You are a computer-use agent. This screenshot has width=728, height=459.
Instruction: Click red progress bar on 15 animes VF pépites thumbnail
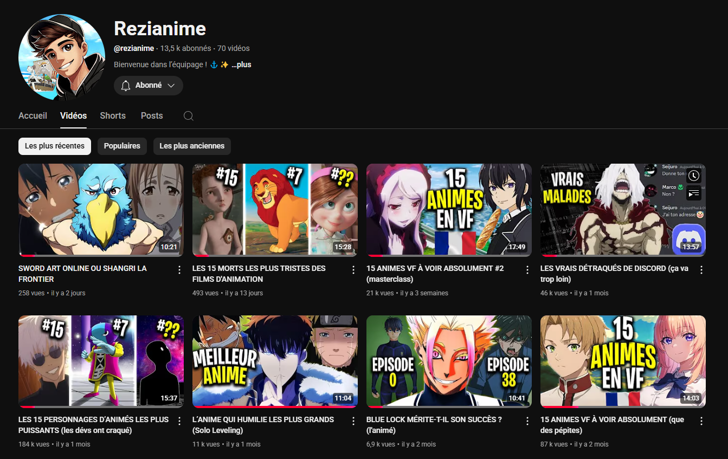(559, 406)
